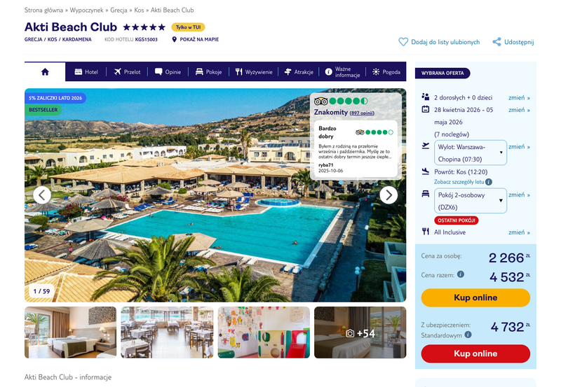
Task: Show previous photo with left arrow
Action: tap(42, 195)
